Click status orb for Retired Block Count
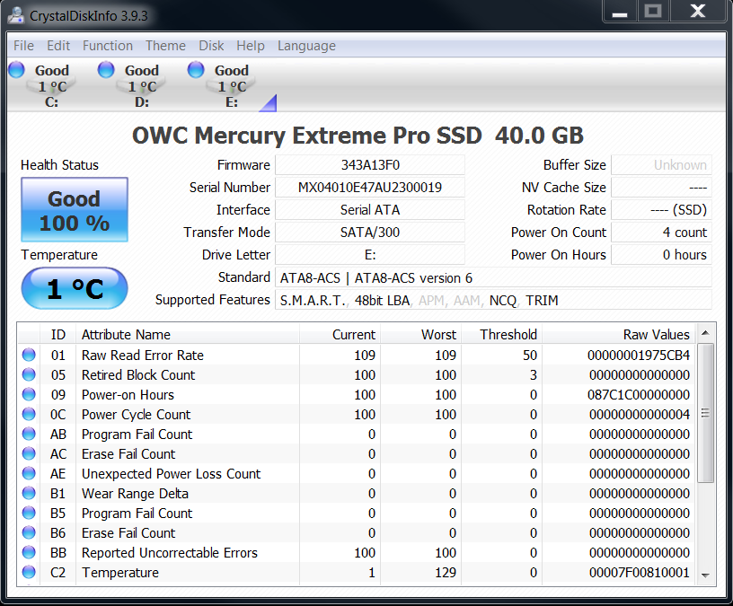 29,375
